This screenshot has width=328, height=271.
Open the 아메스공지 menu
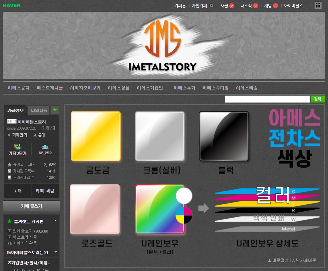click(19, 88)
